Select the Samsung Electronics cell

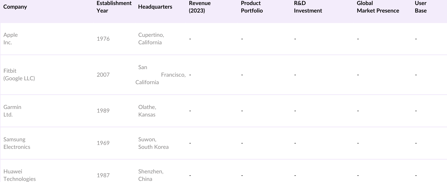pyautogui.click(x=17, y=143)
